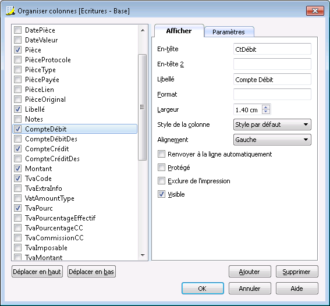Viewport: 330px width, 306px height.
Task: Open the Alignement dropdown
Action: click(x=272, y=140)
